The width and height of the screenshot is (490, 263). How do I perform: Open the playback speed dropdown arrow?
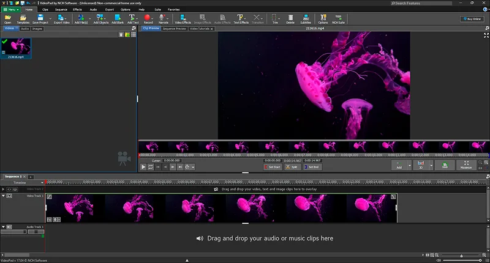(x=193, y=167)
